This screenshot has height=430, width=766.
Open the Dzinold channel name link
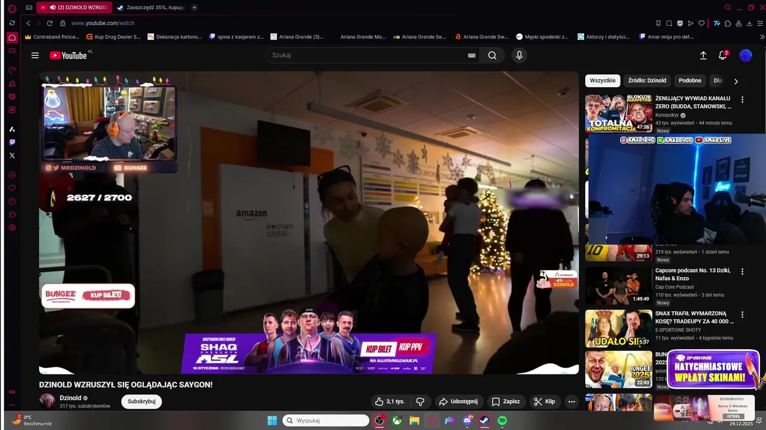point(71,398)
